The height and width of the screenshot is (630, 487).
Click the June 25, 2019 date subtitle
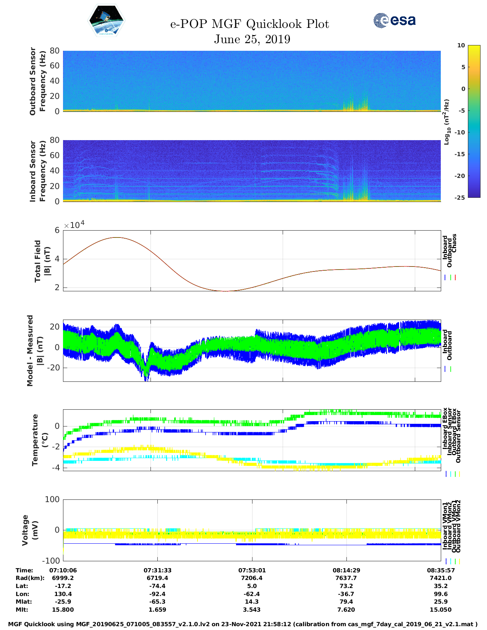tap(252, 39)
